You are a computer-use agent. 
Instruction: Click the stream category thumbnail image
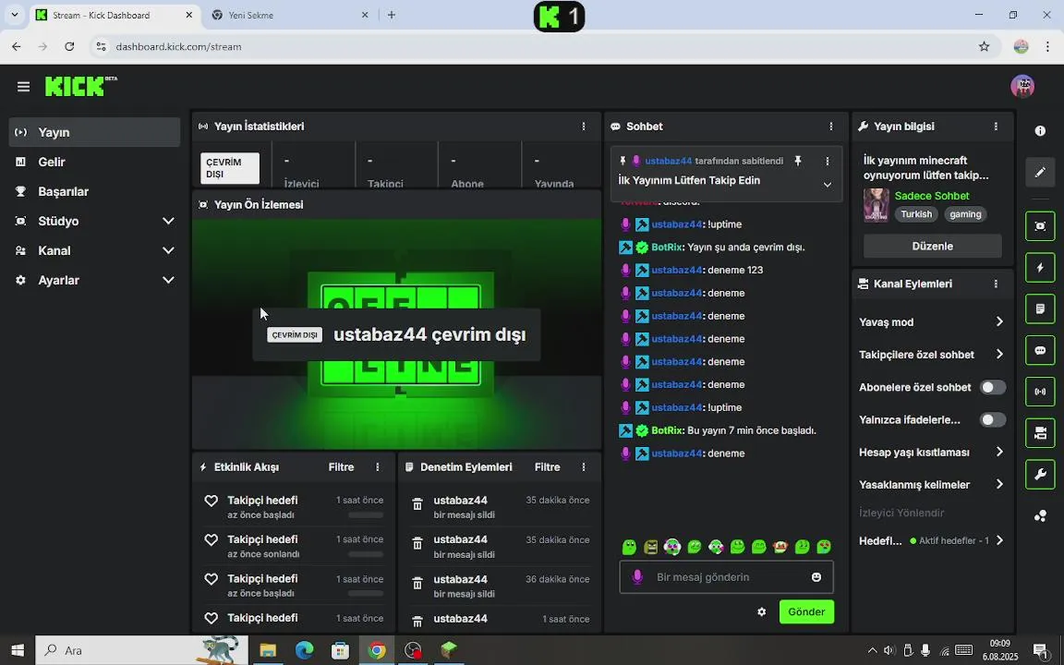click(876, 205)
